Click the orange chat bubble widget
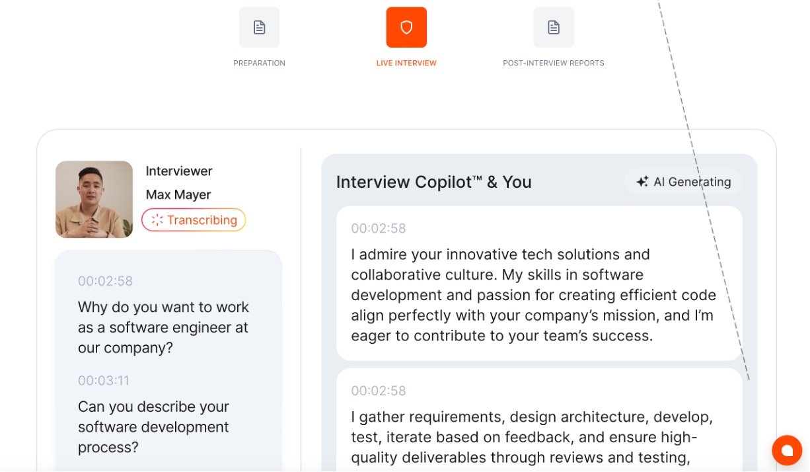810x472 pixels. (786, 450)
